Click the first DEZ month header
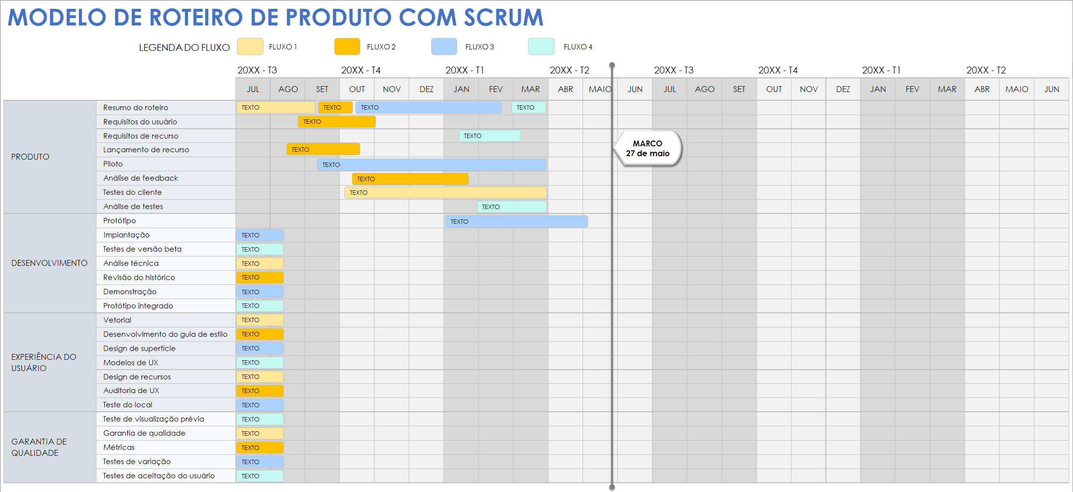This screenshot has width=1073, height=492. point(426,89)
